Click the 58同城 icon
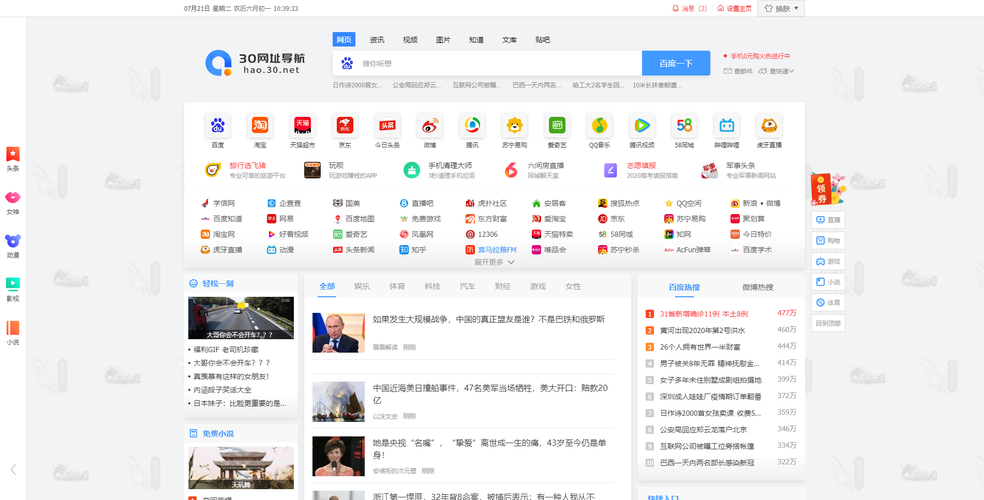The height and width of the screenshot is (500, 984). 684,126
